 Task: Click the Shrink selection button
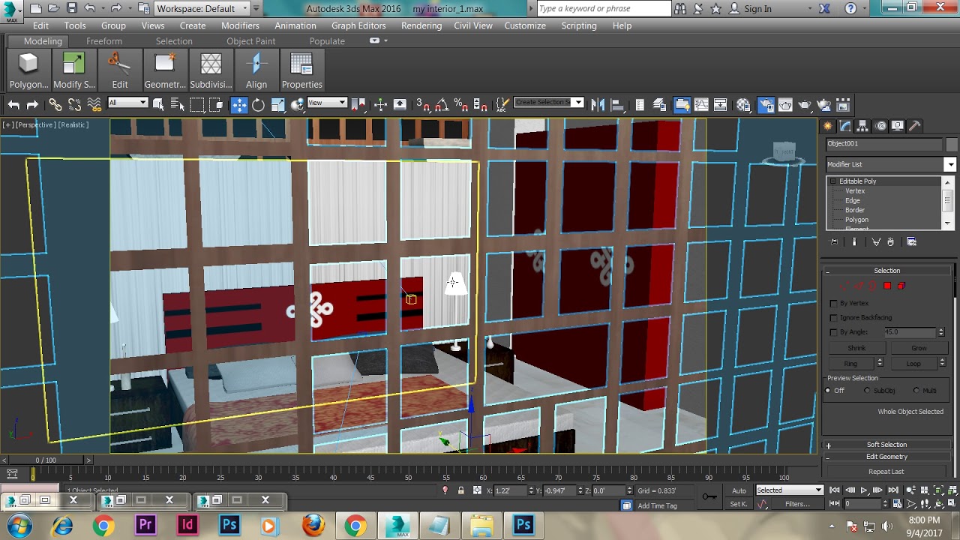point(856,348)
